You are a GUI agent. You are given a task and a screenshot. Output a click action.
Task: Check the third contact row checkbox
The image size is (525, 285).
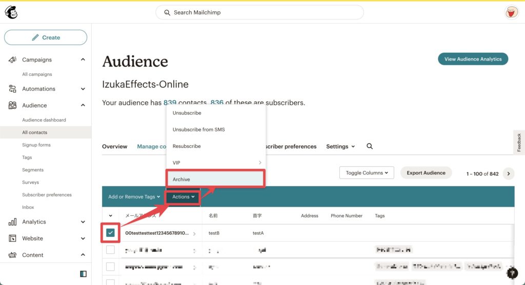click(111, 267)
